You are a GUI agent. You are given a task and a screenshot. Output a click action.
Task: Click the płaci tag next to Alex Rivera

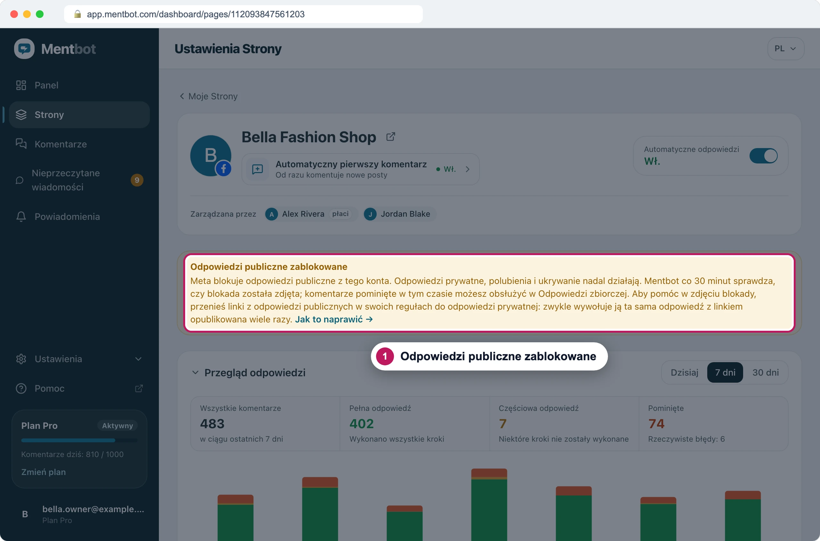click(340, 214)
